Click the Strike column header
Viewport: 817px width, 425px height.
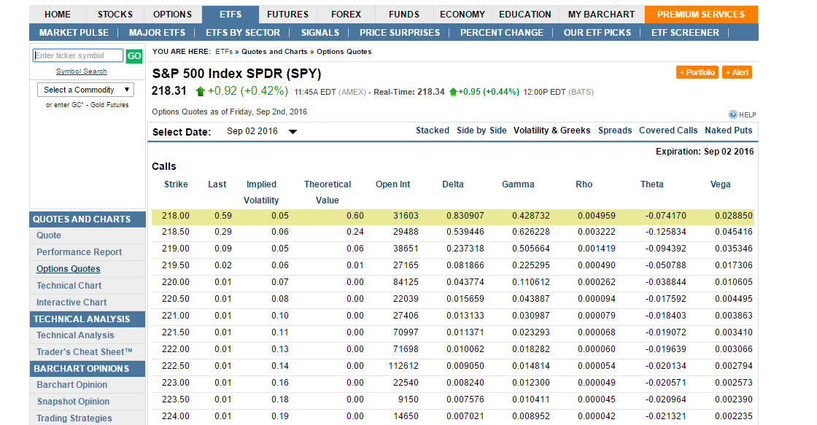(176, 184)
